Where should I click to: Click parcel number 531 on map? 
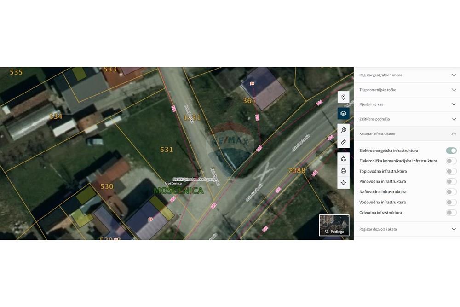coord(167,150)
